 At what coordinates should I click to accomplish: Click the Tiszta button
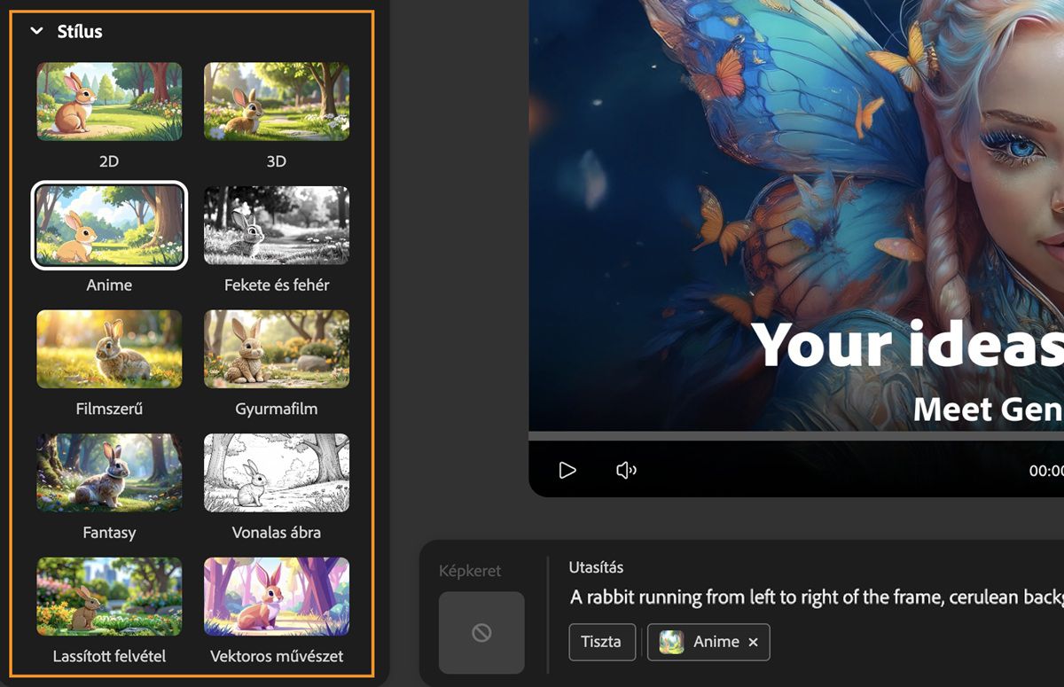601,642
